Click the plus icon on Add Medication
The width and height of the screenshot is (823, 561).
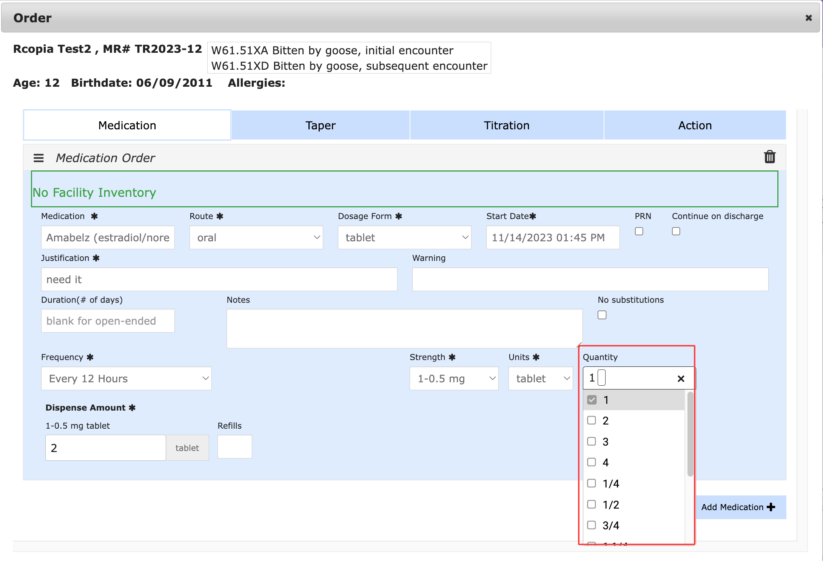(771, 507)
